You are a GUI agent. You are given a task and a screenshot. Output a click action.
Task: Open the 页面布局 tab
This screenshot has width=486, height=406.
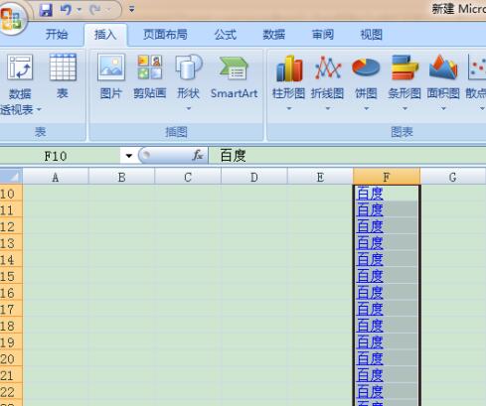point(165,35)
